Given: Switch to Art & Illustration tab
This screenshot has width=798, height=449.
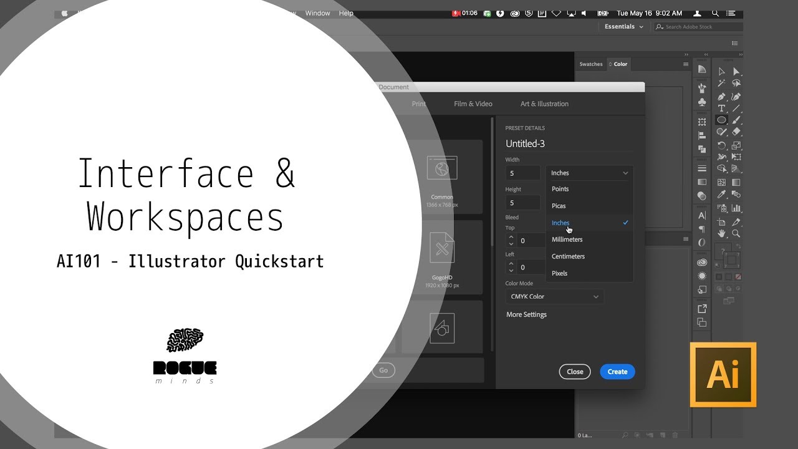Looking at the screenshot, I should [x=544, y=104].
